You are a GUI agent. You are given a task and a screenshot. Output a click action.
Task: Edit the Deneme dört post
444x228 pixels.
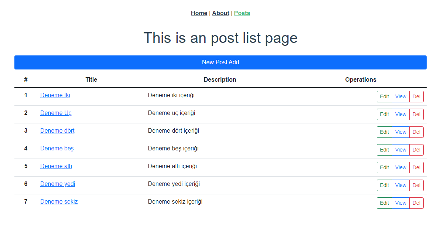[x=385, y=132]
